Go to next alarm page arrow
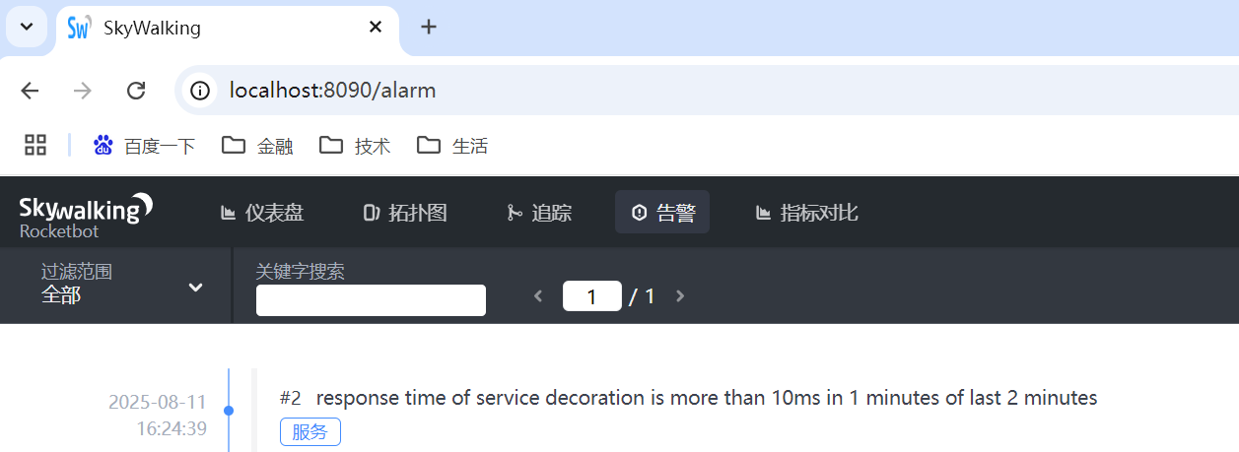Image resolution: width=1239 pixels, height=452 pixels. [680, 295]
